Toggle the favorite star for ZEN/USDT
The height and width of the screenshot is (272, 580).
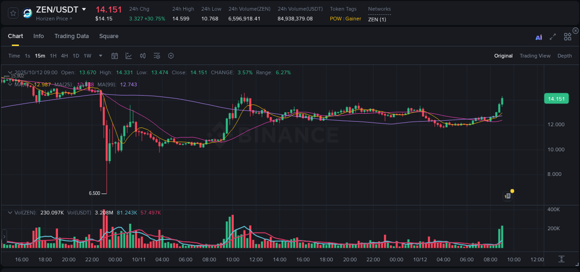(x=13, y=13)
